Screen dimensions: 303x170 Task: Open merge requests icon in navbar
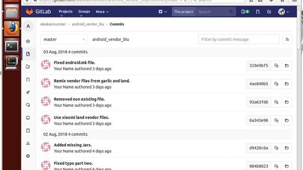[x=258, y=12]
